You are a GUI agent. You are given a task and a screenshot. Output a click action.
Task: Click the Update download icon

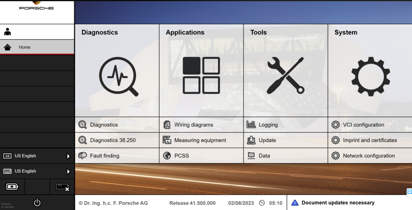pos(251,140)
